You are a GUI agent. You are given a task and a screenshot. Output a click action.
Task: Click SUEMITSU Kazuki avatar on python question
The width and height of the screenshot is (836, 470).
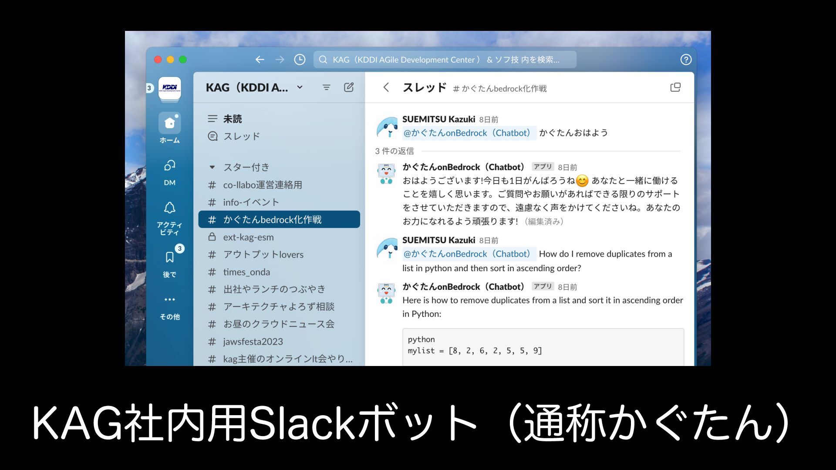point(387,248)
